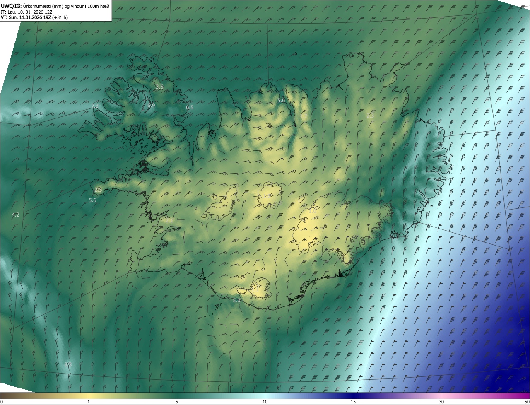Click the '(+31 h)' forecast offset text
The width and height of the screenshot is (530, 405).
pos(60,17)
